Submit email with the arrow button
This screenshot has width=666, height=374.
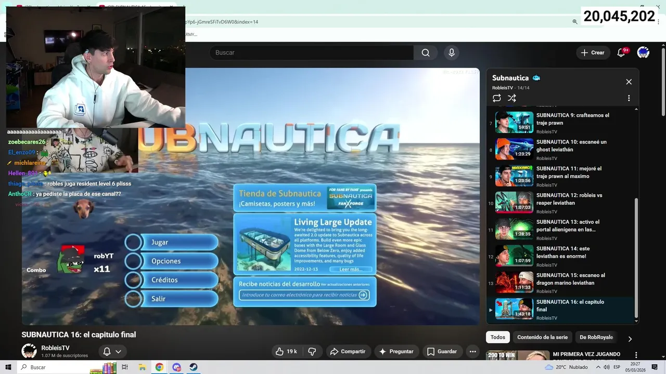click(363, 295)
